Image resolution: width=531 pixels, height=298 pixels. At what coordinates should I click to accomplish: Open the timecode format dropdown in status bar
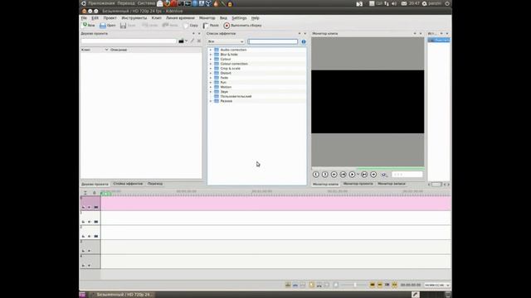437,285
